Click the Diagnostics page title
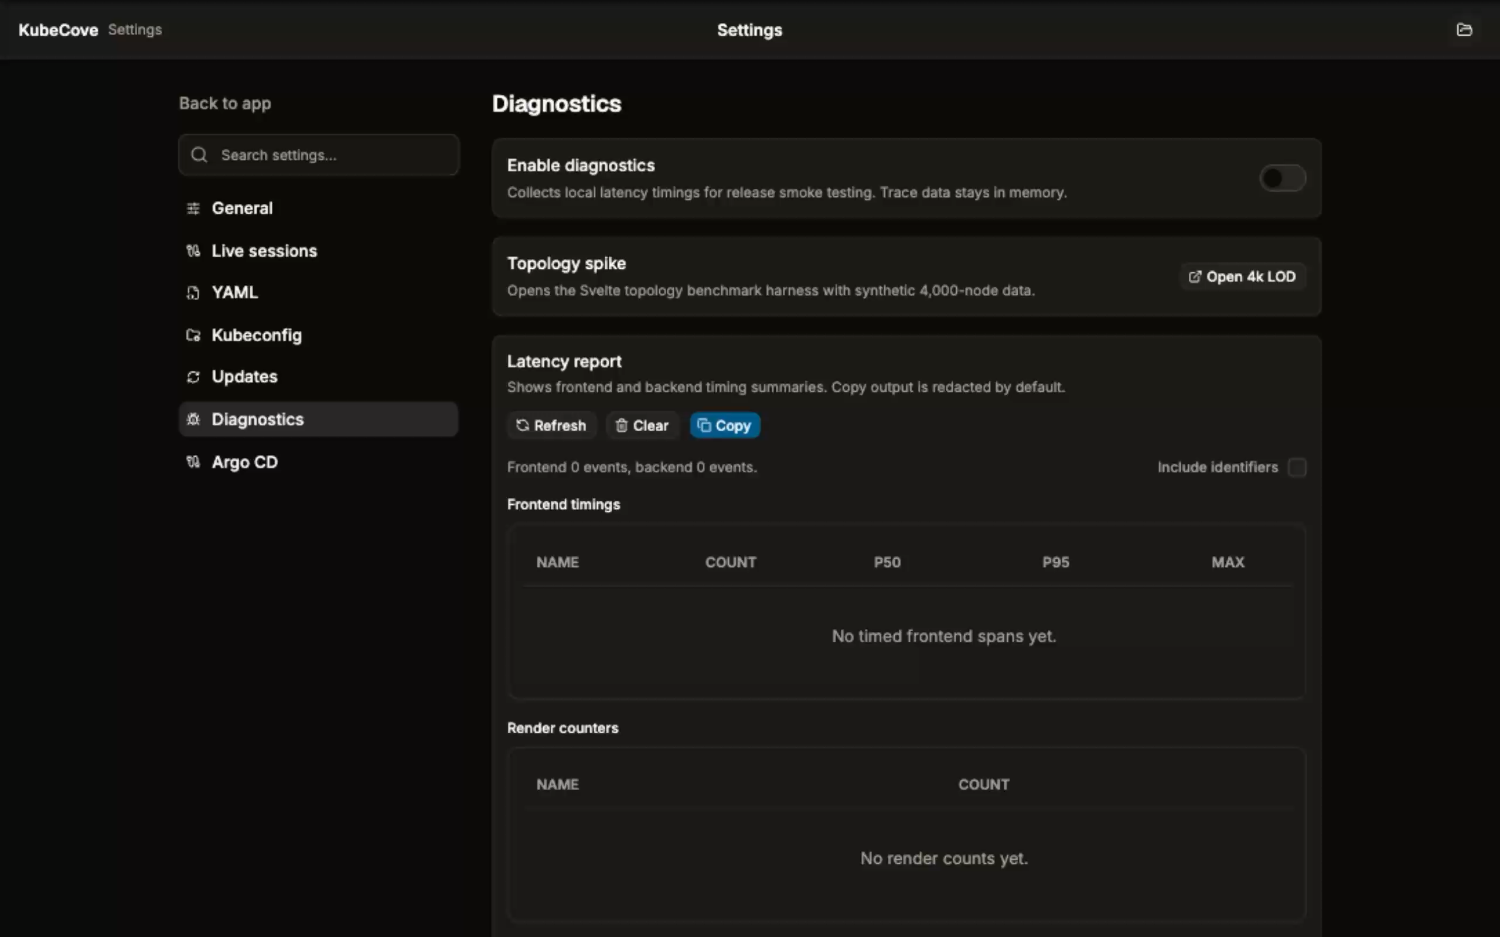The image size is (1500, 937). click(557, 104)
